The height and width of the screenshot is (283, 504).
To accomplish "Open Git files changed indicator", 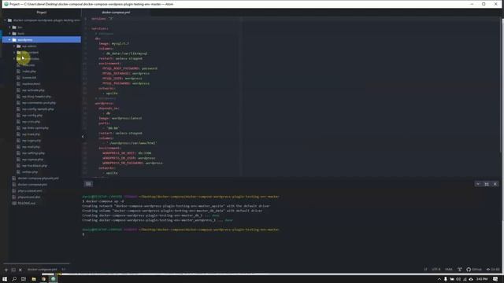I will [x=493, y=270].
